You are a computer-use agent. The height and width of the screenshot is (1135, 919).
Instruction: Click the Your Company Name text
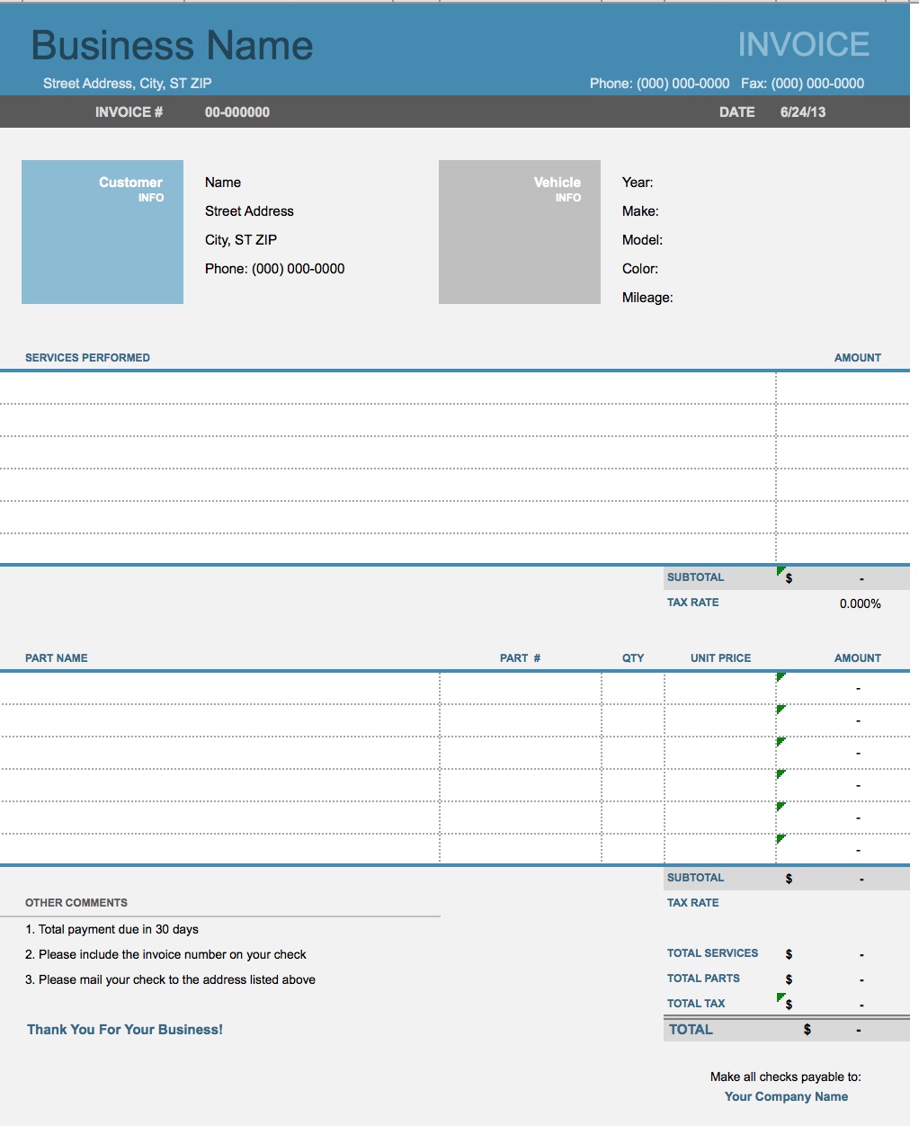(786, 1096)
